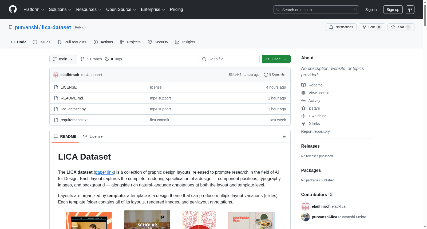The width and height of the screenshot is (427, 229).
Task: Click the Sign up button
Action: tap(393, 10)
